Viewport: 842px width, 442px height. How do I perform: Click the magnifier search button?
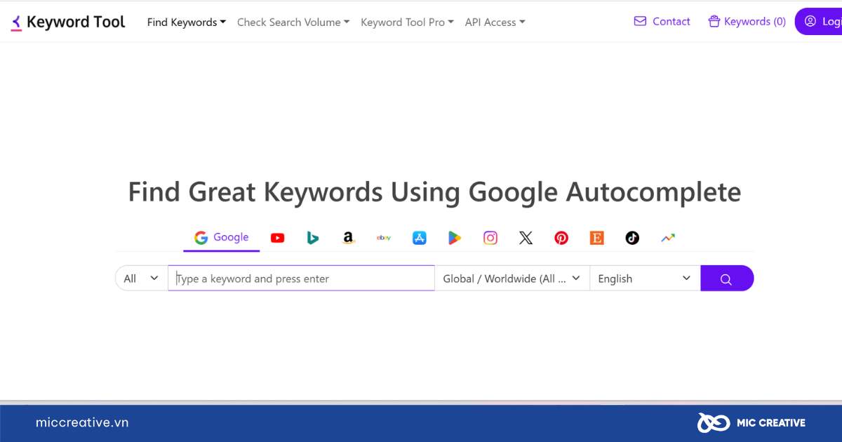click(x=727, y=279)
